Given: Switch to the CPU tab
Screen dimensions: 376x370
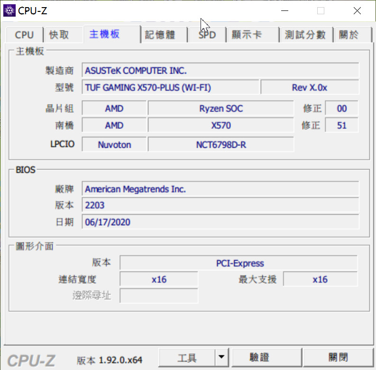Looking at the screenshot, I should (x=24, y=35).
